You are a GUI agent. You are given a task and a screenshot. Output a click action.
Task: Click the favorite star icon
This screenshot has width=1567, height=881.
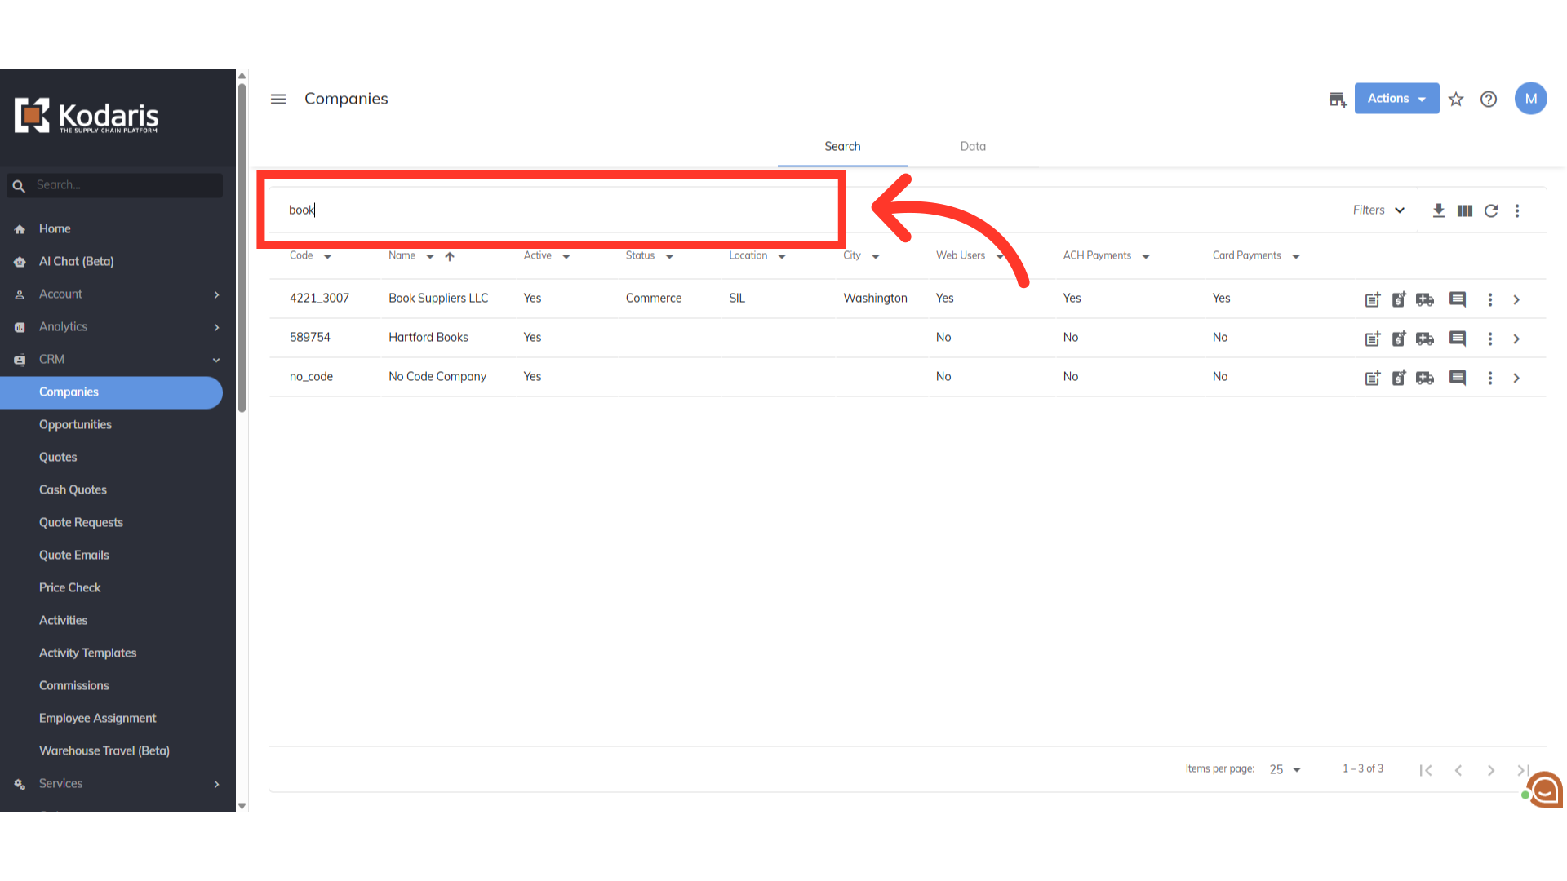tap(1456, 100)
